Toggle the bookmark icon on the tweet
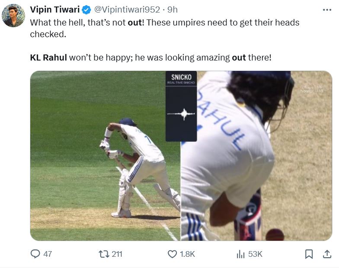This screenshot has width=339, height=268. [x=309, y=254]
